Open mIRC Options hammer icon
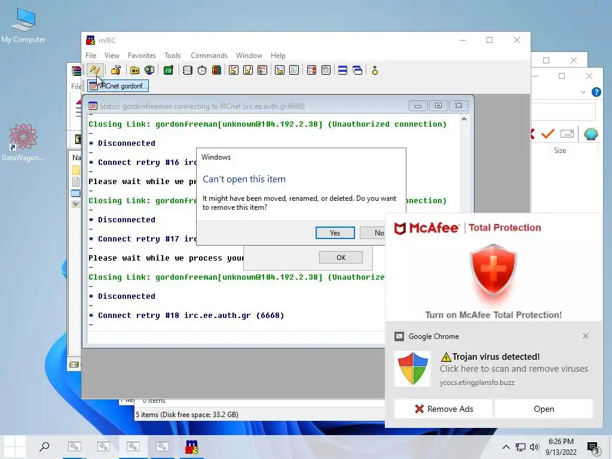The image size is (612, 459). click(x=116, y=71)
